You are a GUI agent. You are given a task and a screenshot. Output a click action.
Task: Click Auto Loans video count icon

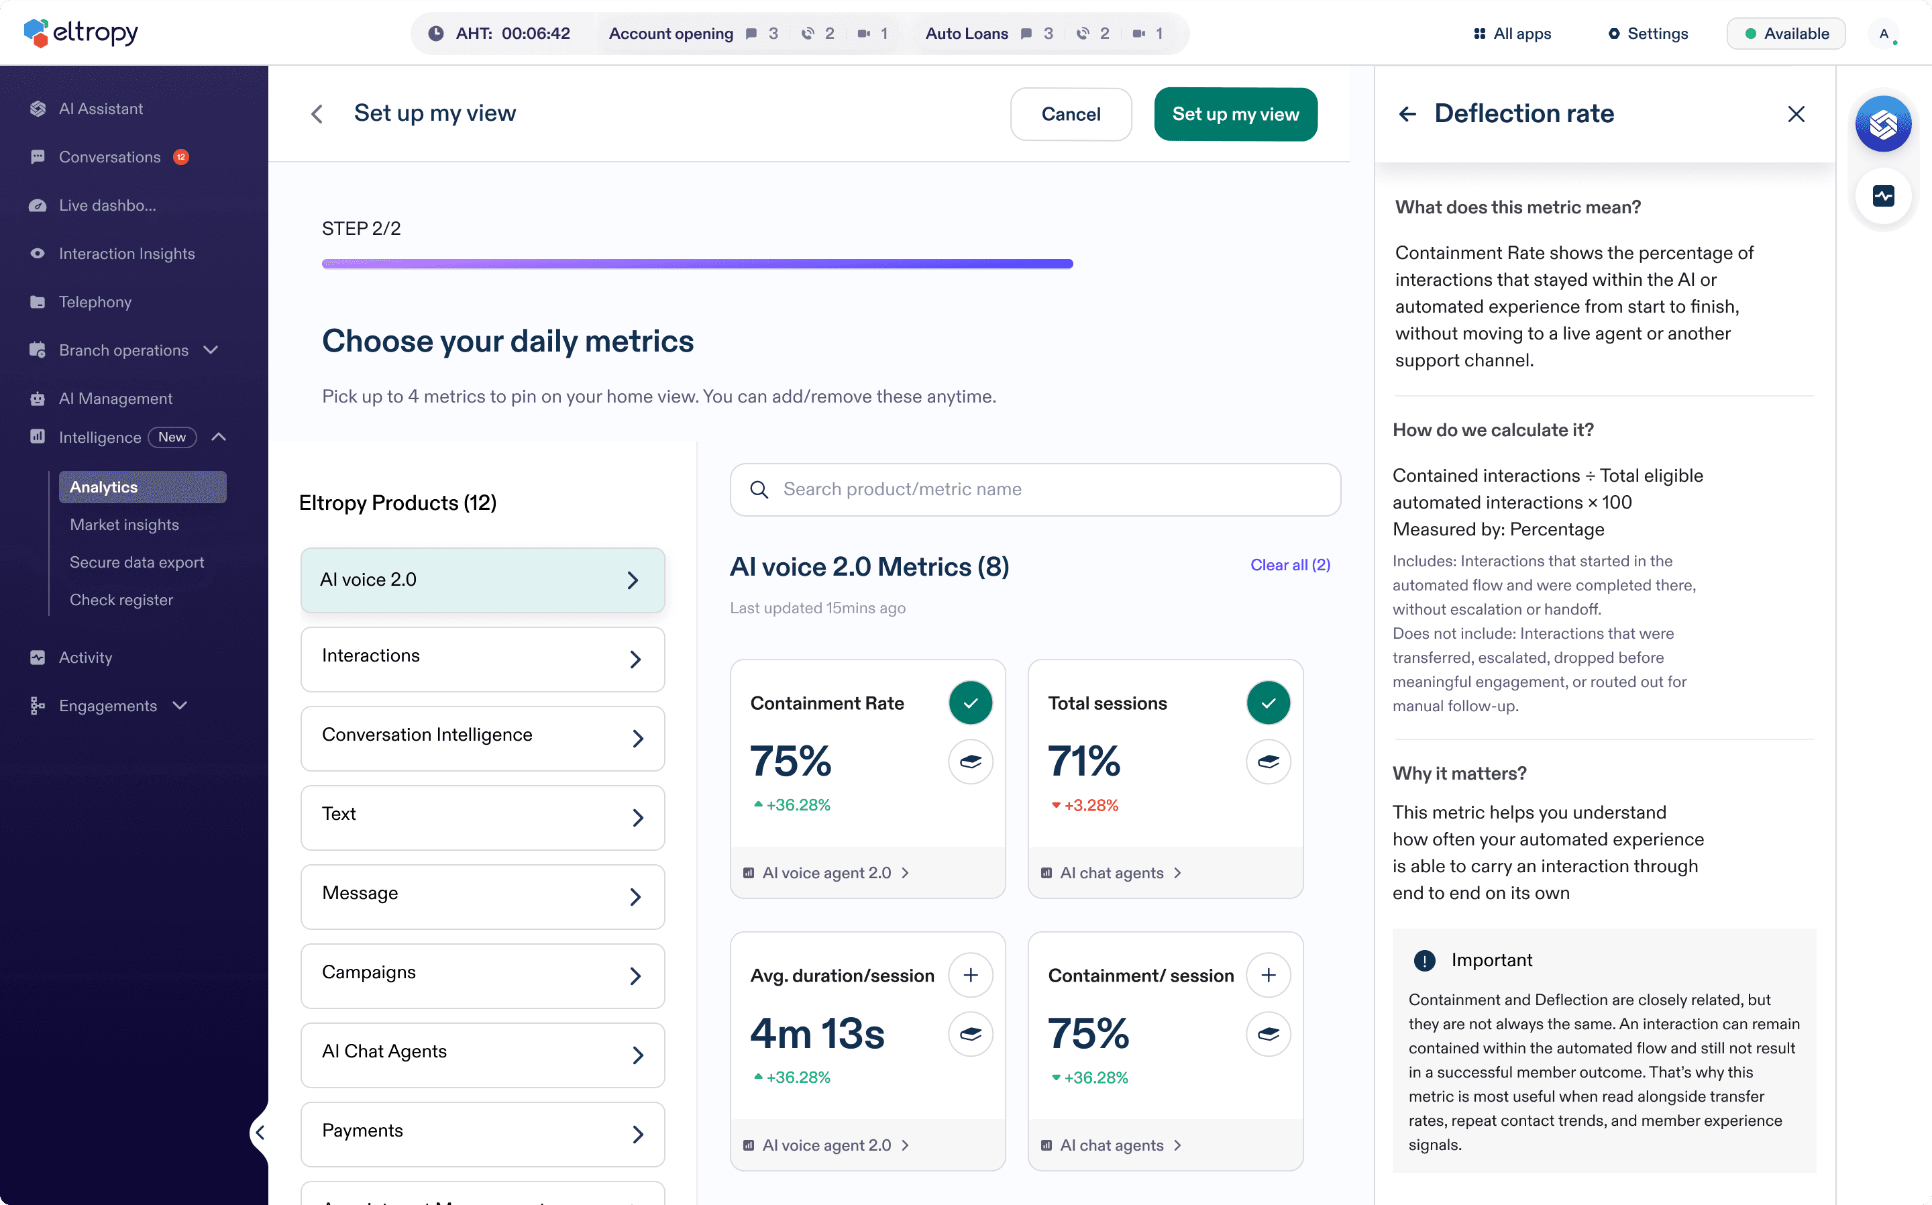[1139, 34]
